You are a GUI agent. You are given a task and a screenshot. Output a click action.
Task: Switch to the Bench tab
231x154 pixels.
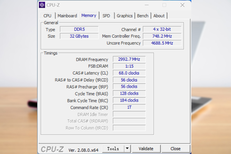(x=142, y=16)
